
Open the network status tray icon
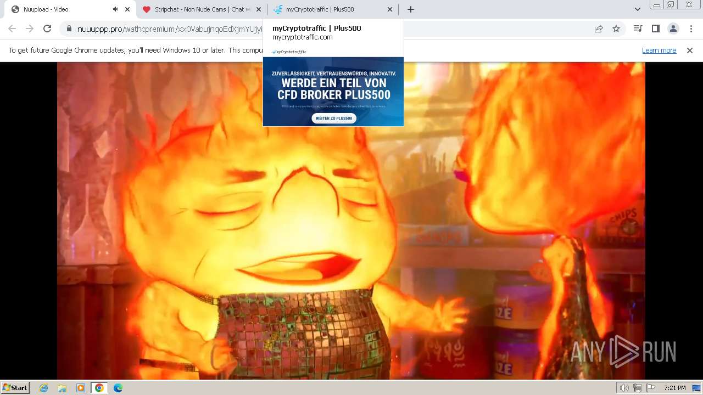[637, 388]
